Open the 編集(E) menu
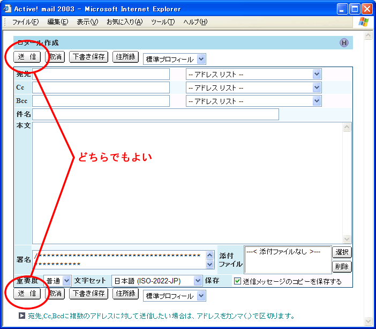Viewport: 376px width, 329px height. pyautogui.click(x=57, y=22)
